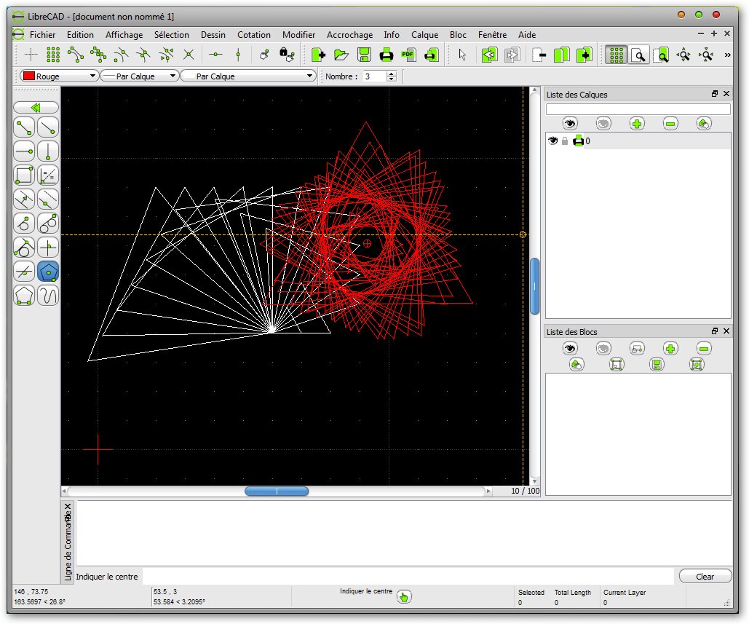Toggle the lock on layer 0
This screenshot has height=624, width=749.
(565, 141)
